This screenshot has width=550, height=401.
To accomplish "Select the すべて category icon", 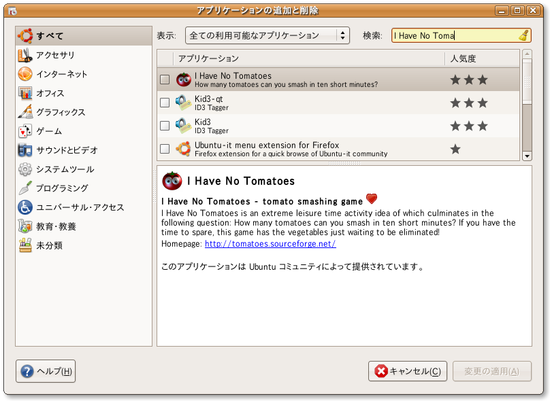I will (x=25, y=36).
